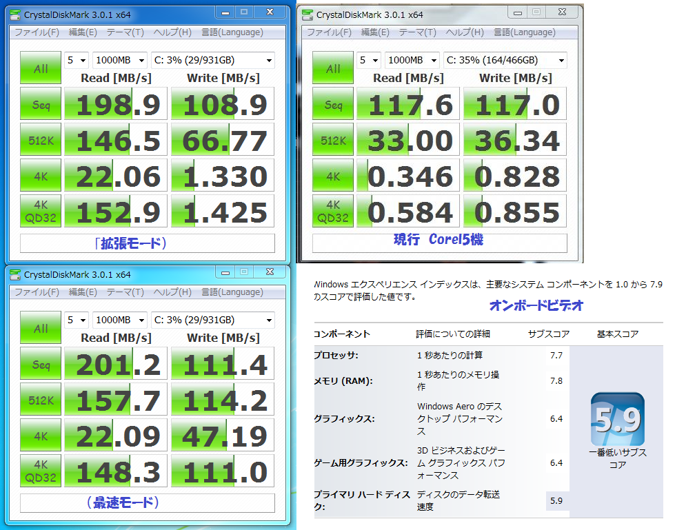Screen dimensions: 675x530
Task: Click the 現行 Corei5機 comment field
Action: [439, 243]
